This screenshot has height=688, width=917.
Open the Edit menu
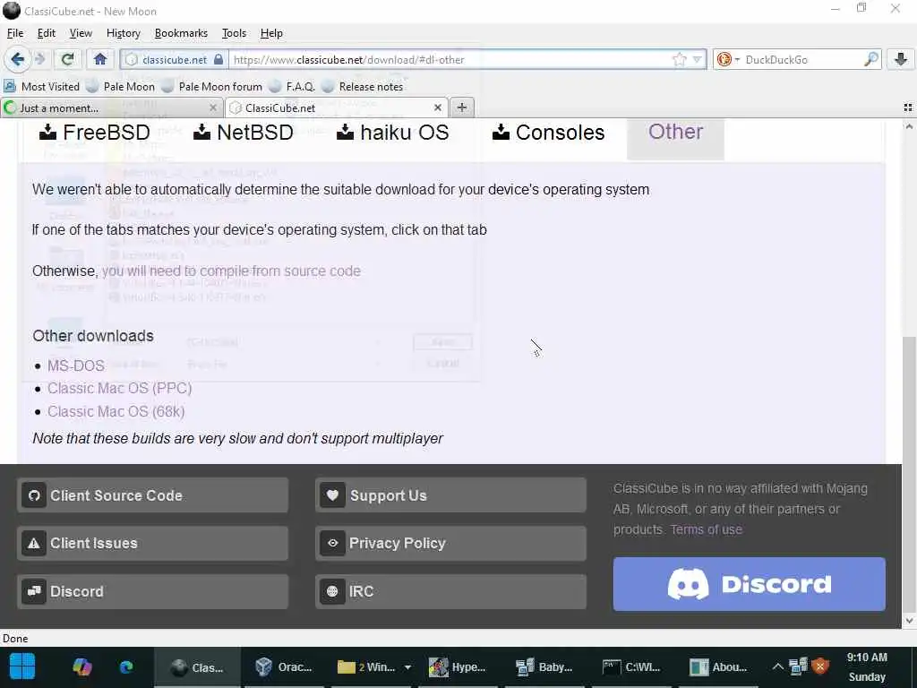tap(47, 33)
